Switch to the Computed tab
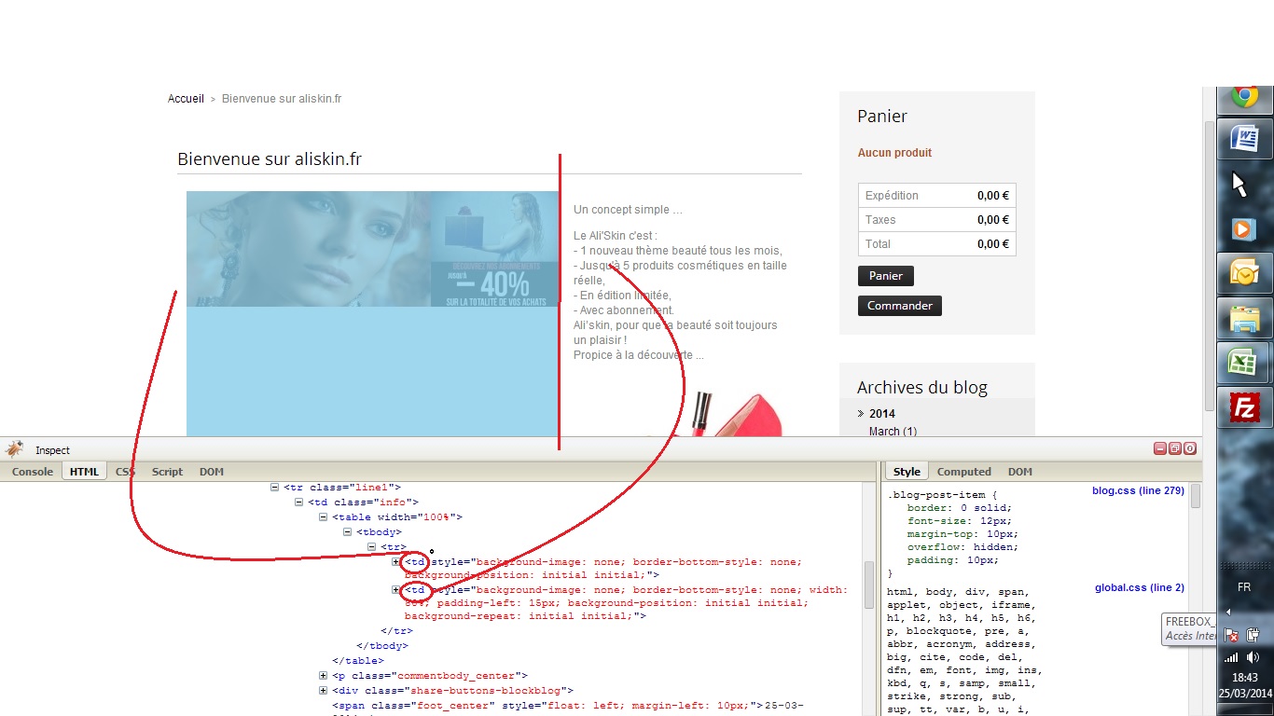The height and width of the screenshot is (716, 1274). (964, 472)
